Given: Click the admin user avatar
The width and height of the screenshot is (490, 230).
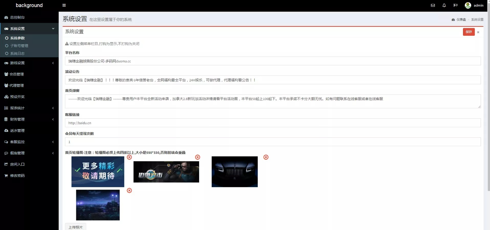Looking at the screenshot, I should click(x=468, y=5).
